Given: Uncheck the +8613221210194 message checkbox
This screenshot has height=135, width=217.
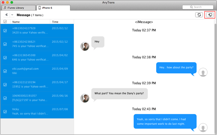Looking at the screenshot, I should [x=5, y=85].
